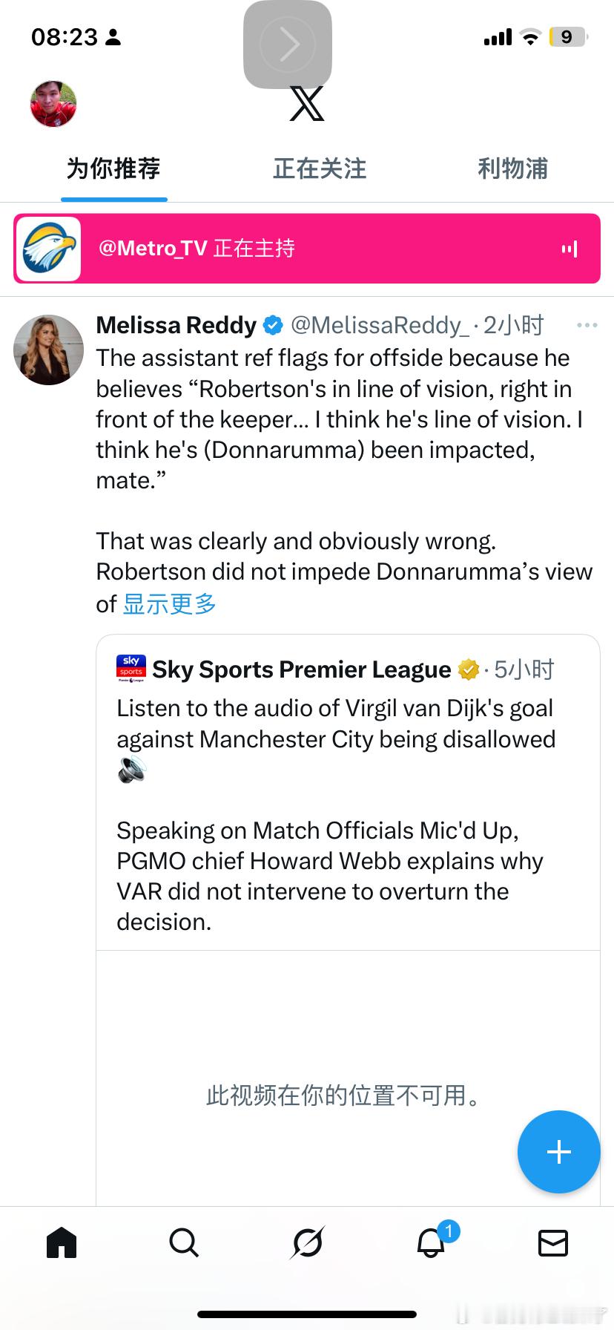Tap the audio bars icon in Metro_TV banner
The height and width of the screenshot is (1330, 614).
tap(569, 249)
